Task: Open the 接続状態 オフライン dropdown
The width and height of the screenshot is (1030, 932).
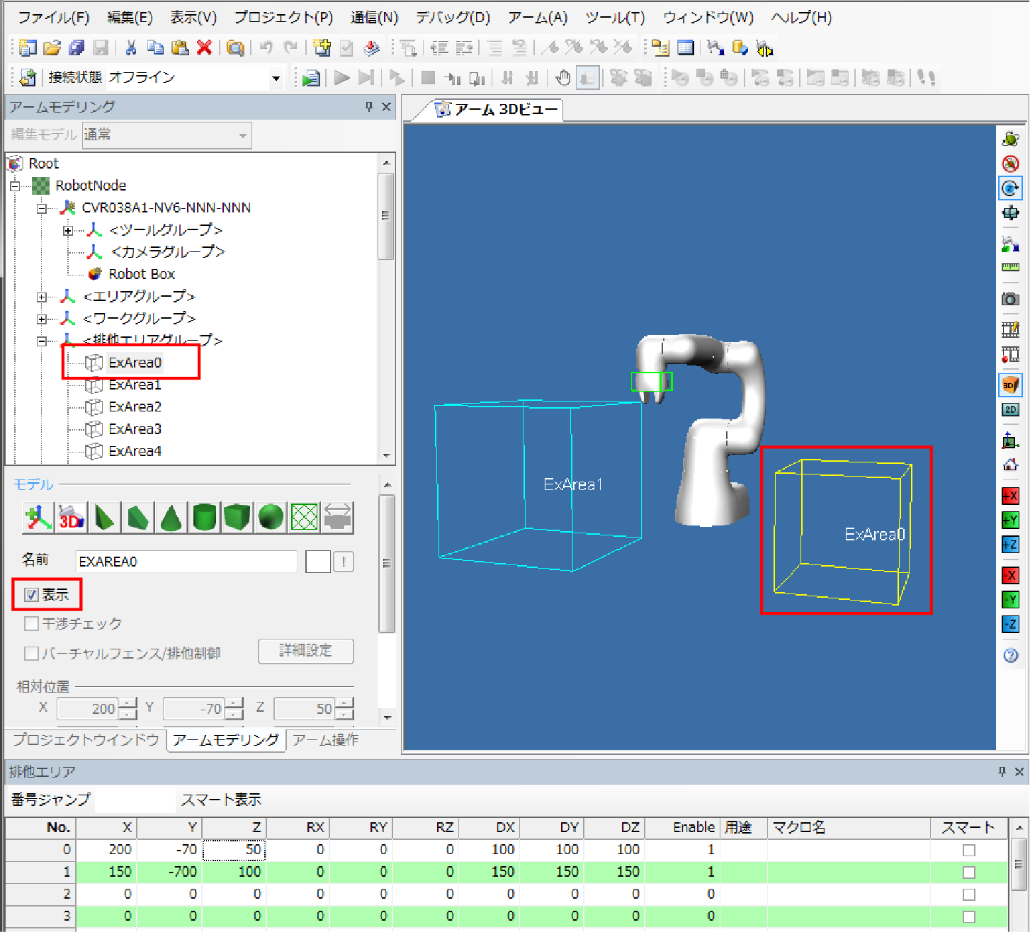Action: point(276,78)
